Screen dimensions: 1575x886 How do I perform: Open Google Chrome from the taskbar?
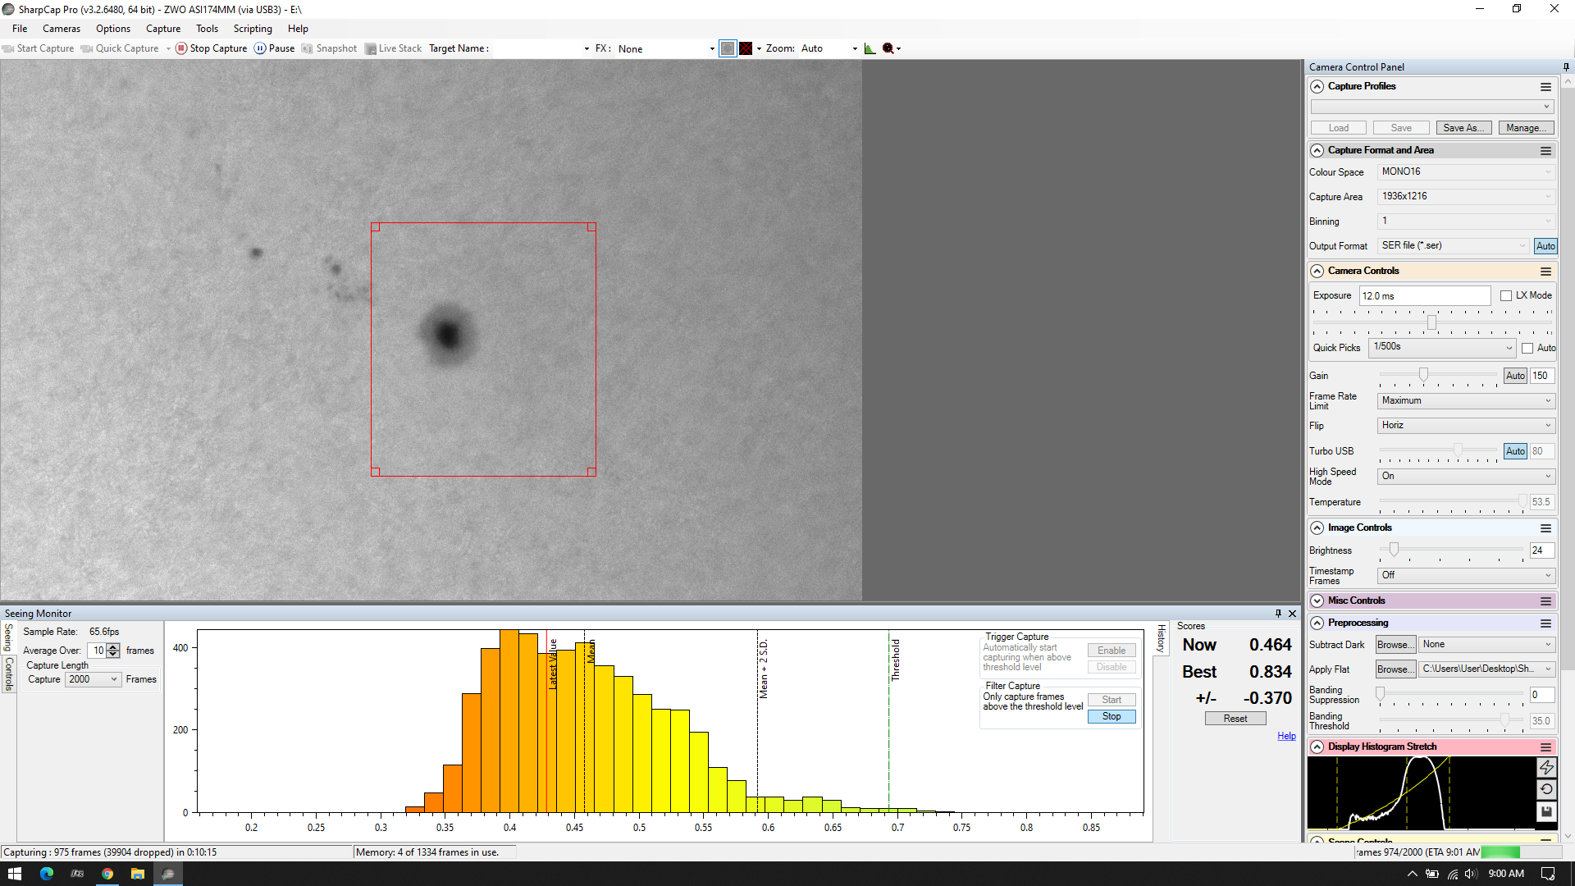[x=107, y=874]
